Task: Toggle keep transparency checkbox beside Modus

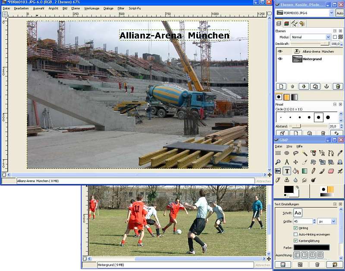Action: [x=335, y=37]
